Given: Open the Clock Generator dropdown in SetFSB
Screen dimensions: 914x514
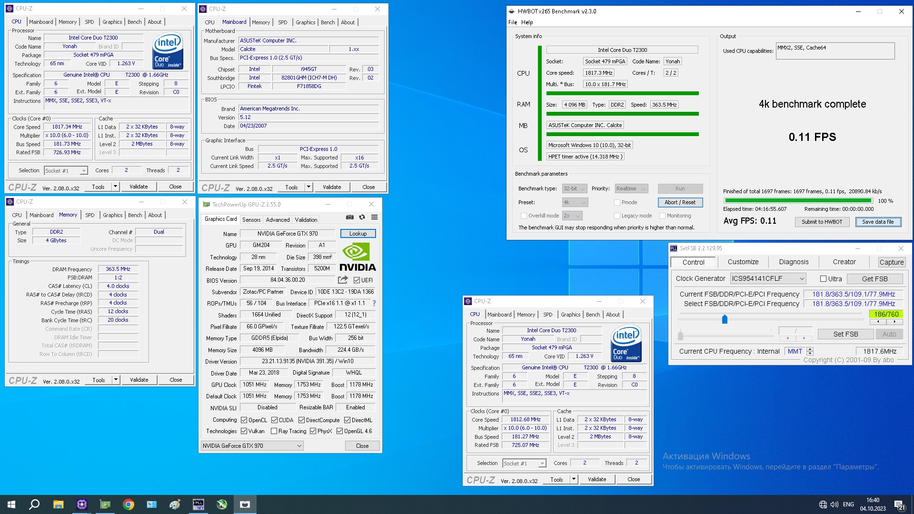Looking at the screenshot, I should (768, 279).
